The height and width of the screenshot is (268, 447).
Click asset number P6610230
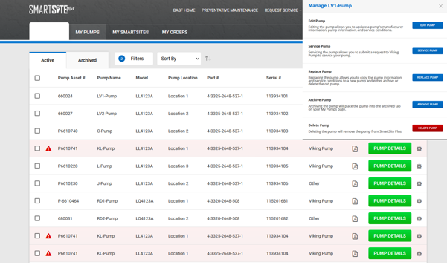tap(68, 183)
